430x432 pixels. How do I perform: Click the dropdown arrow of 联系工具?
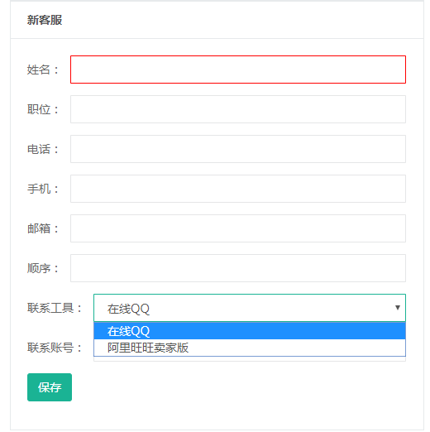(398, 308)
